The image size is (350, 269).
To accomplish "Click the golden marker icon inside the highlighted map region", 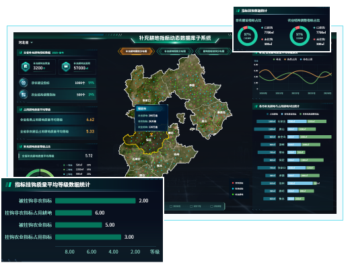I will tap(151, 134).
